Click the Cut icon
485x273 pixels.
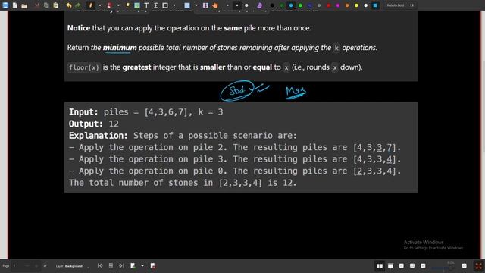(x=37, y=5)
